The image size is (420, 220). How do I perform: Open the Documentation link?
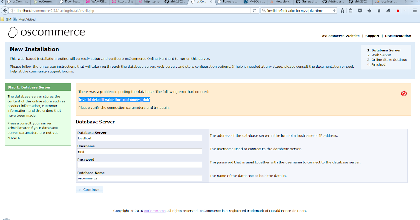coord(398,36)
